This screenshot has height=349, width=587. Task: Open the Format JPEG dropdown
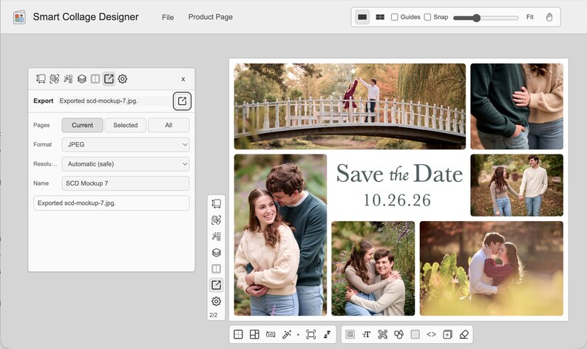pos(126,144)
